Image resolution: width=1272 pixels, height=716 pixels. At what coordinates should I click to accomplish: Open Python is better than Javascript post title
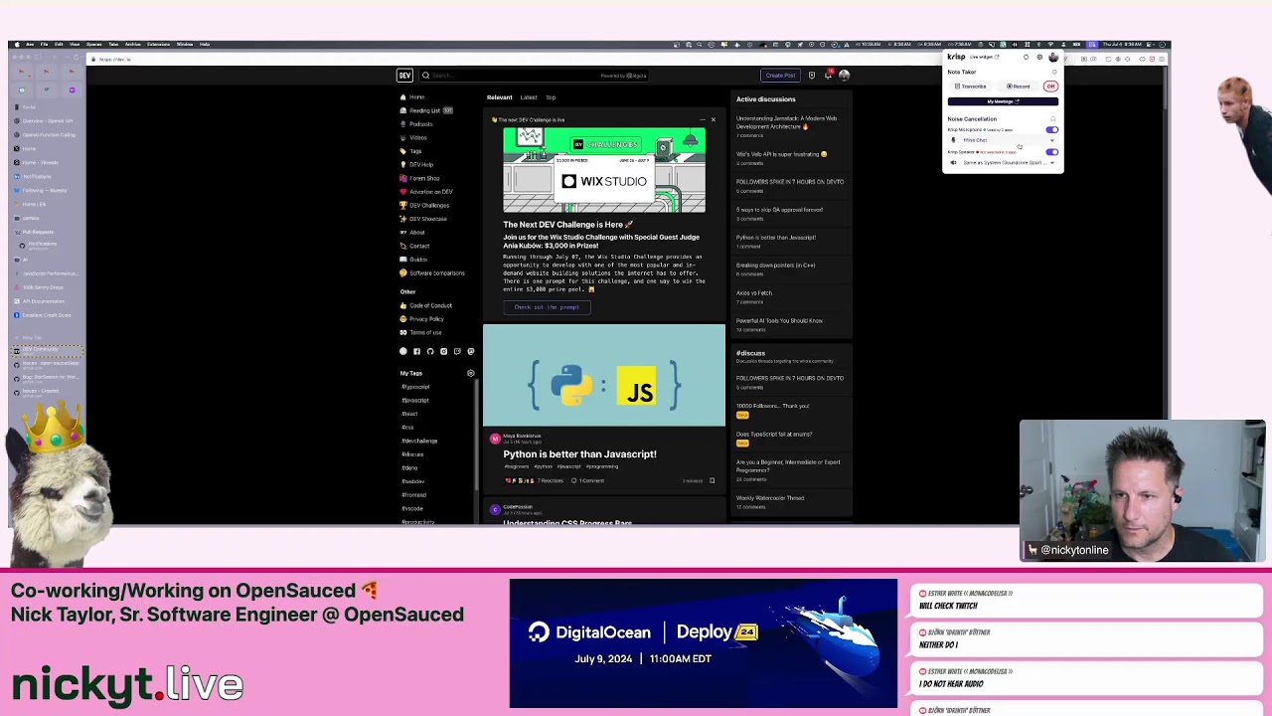click(x=579, y=454)
